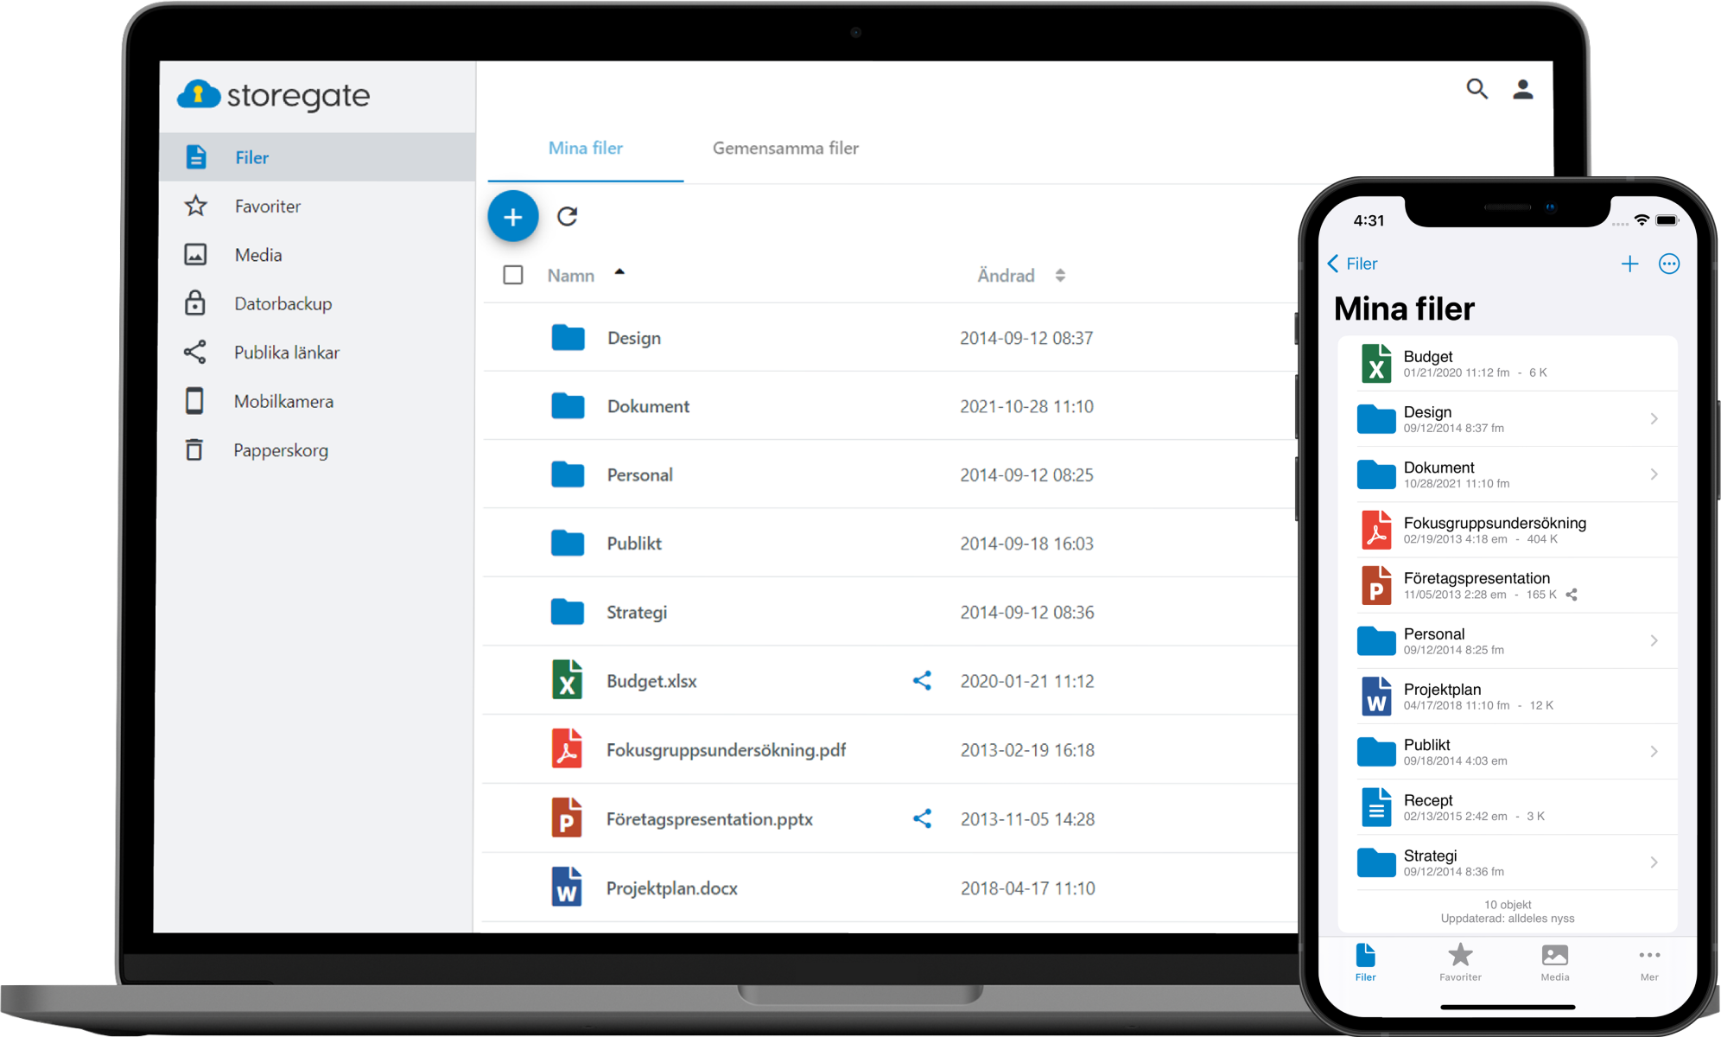
Task: Click the Word icon for Projektplan.docx
Action: click(x=567, y=887)
